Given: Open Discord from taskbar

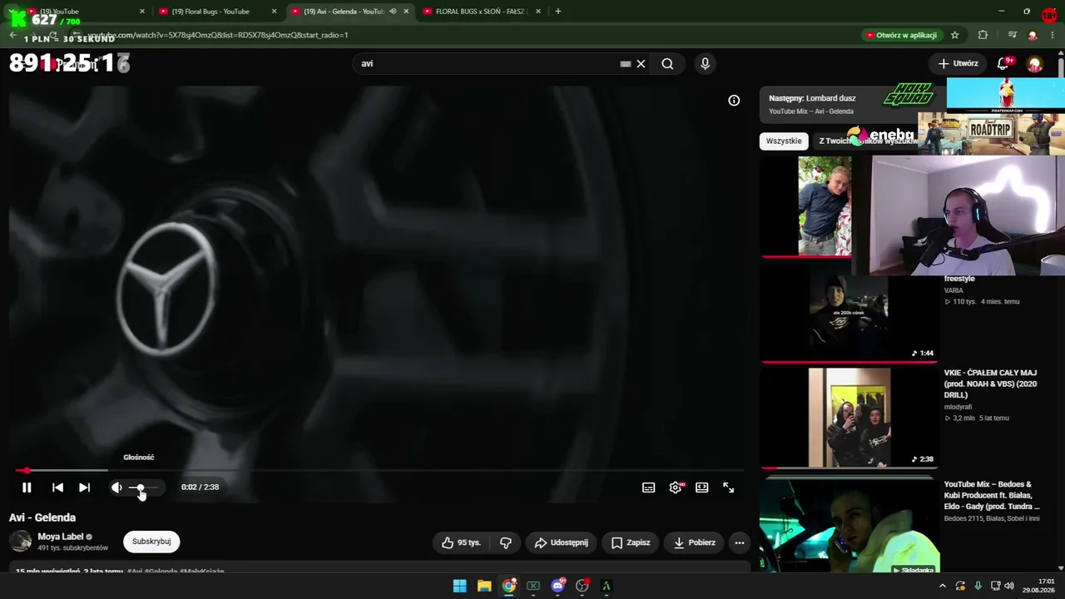Looking at the screenshot, I should coord(557,586).
